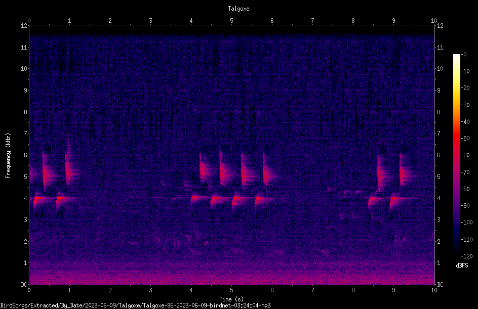Click the '2' tick on the right frequency axis

[x=439, y=241]
